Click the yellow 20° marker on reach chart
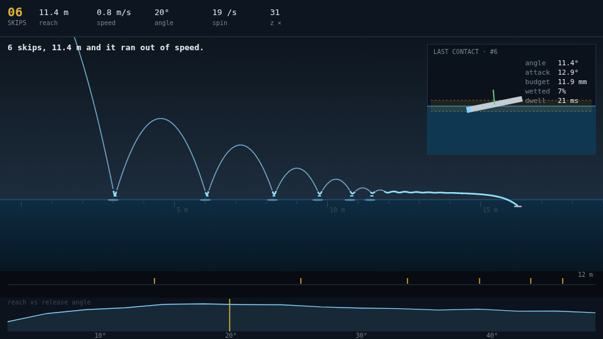603x339 pixels. [230, 315]
